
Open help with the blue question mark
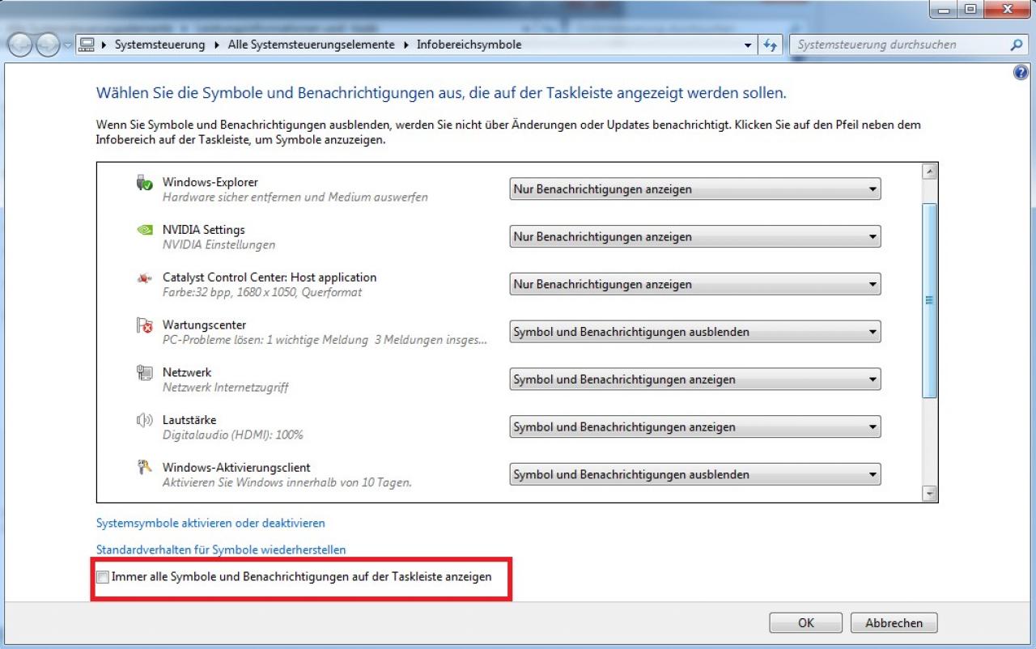(x=1021, y=73)
